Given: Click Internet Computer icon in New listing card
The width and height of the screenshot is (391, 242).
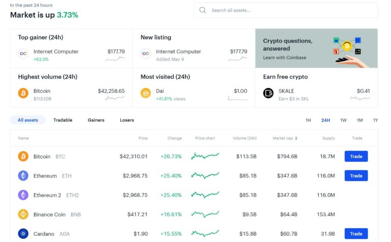Looking at the screenshot, I should click(146, 53).
